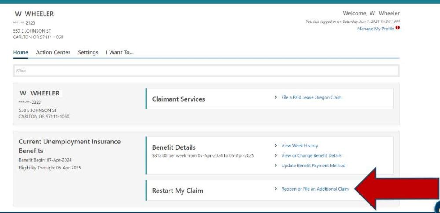Select Update Benefit Payment Method
Screen dimensions: 440x213
click(x=313, y=165)
